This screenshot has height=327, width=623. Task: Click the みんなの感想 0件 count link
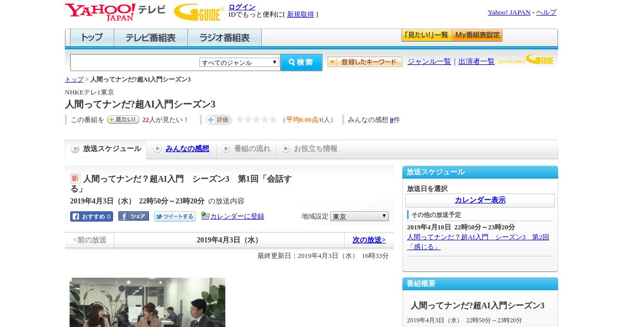[392, 119]
